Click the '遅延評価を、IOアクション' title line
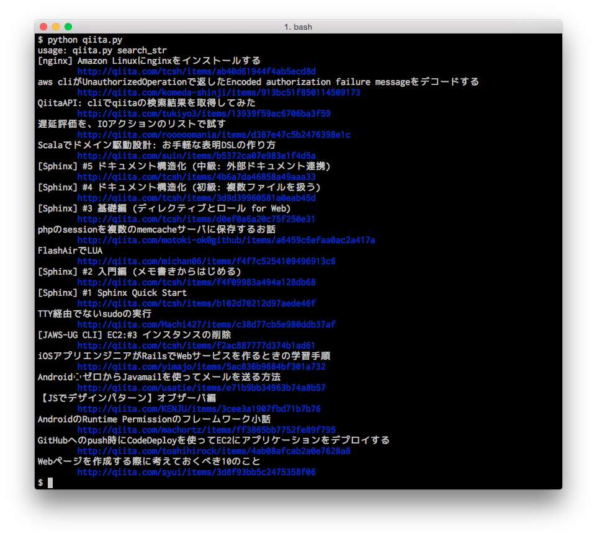Image resolution: width=597 pixels, height=539 pixels. [x=132, y=124]
